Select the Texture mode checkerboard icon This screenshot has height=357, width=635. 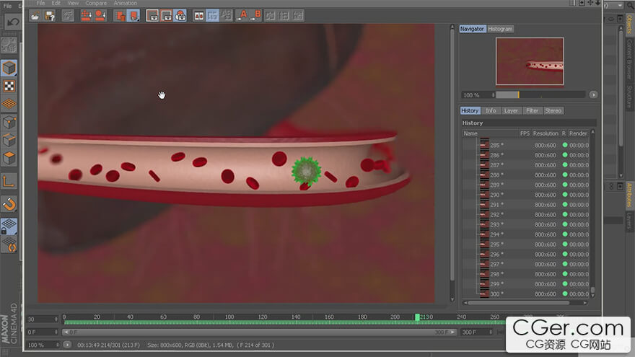click(9, 86)
